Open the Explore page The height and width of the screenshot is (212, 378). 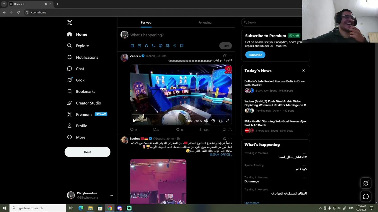point(78,46)
